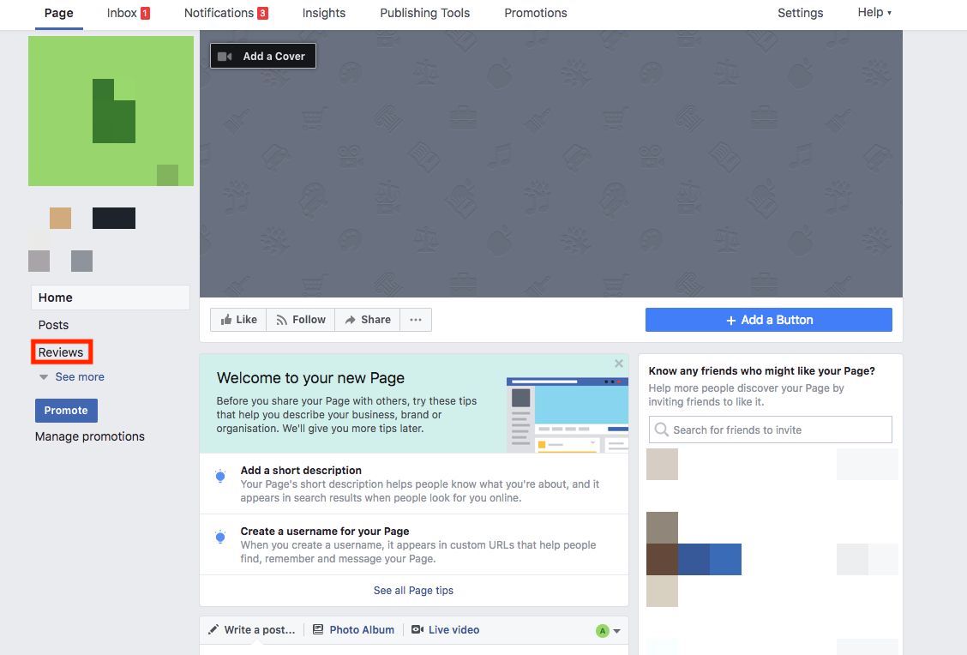Click the Add a Cover button

pyautogui.click(x=263, y=56)
